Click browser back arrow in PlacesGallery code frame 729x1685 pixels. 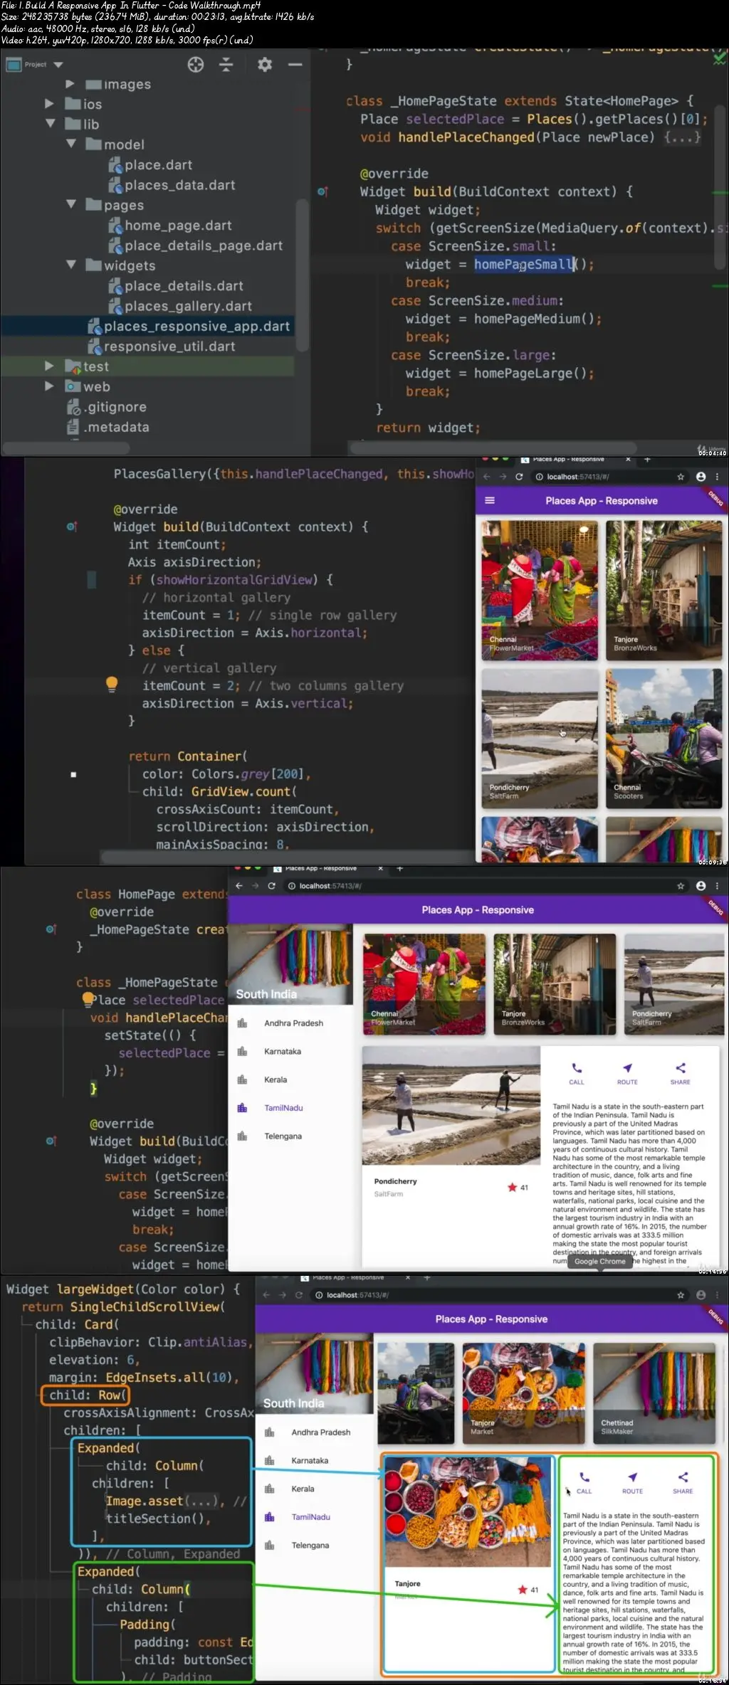coord(487,477)
